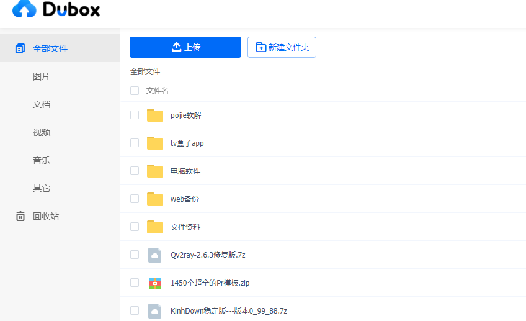Click the 全部文件 breadcrumb link

tap(145, 71)
